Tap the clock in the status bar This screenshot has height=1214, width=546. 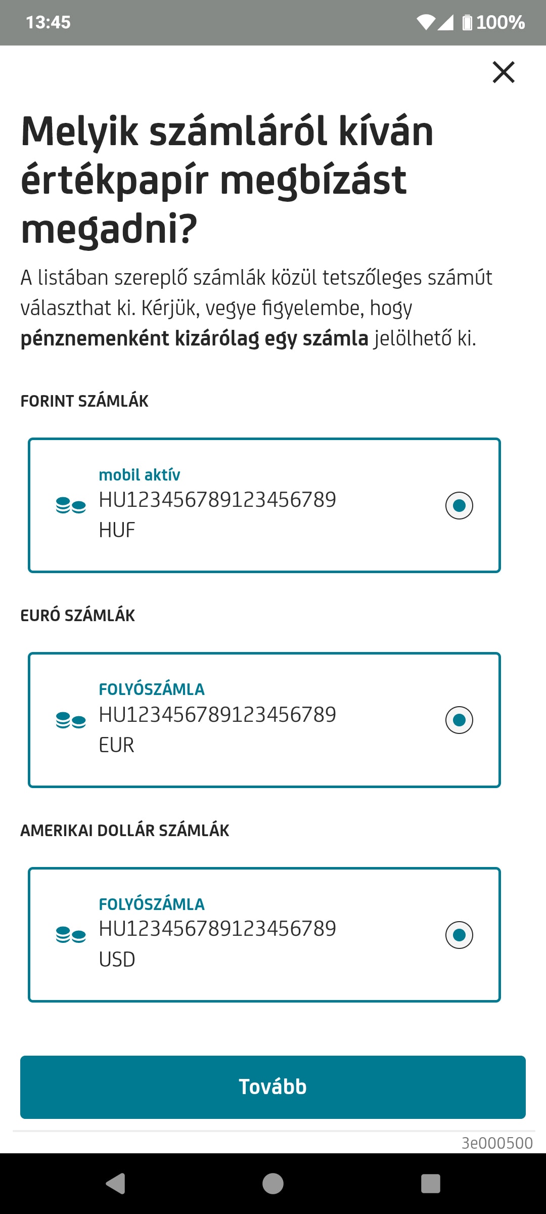[x=48, y=22]
